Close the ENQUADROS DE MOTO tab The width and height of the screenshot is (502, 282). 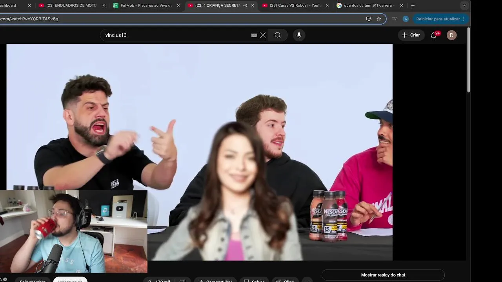click(x=104, y=5)
